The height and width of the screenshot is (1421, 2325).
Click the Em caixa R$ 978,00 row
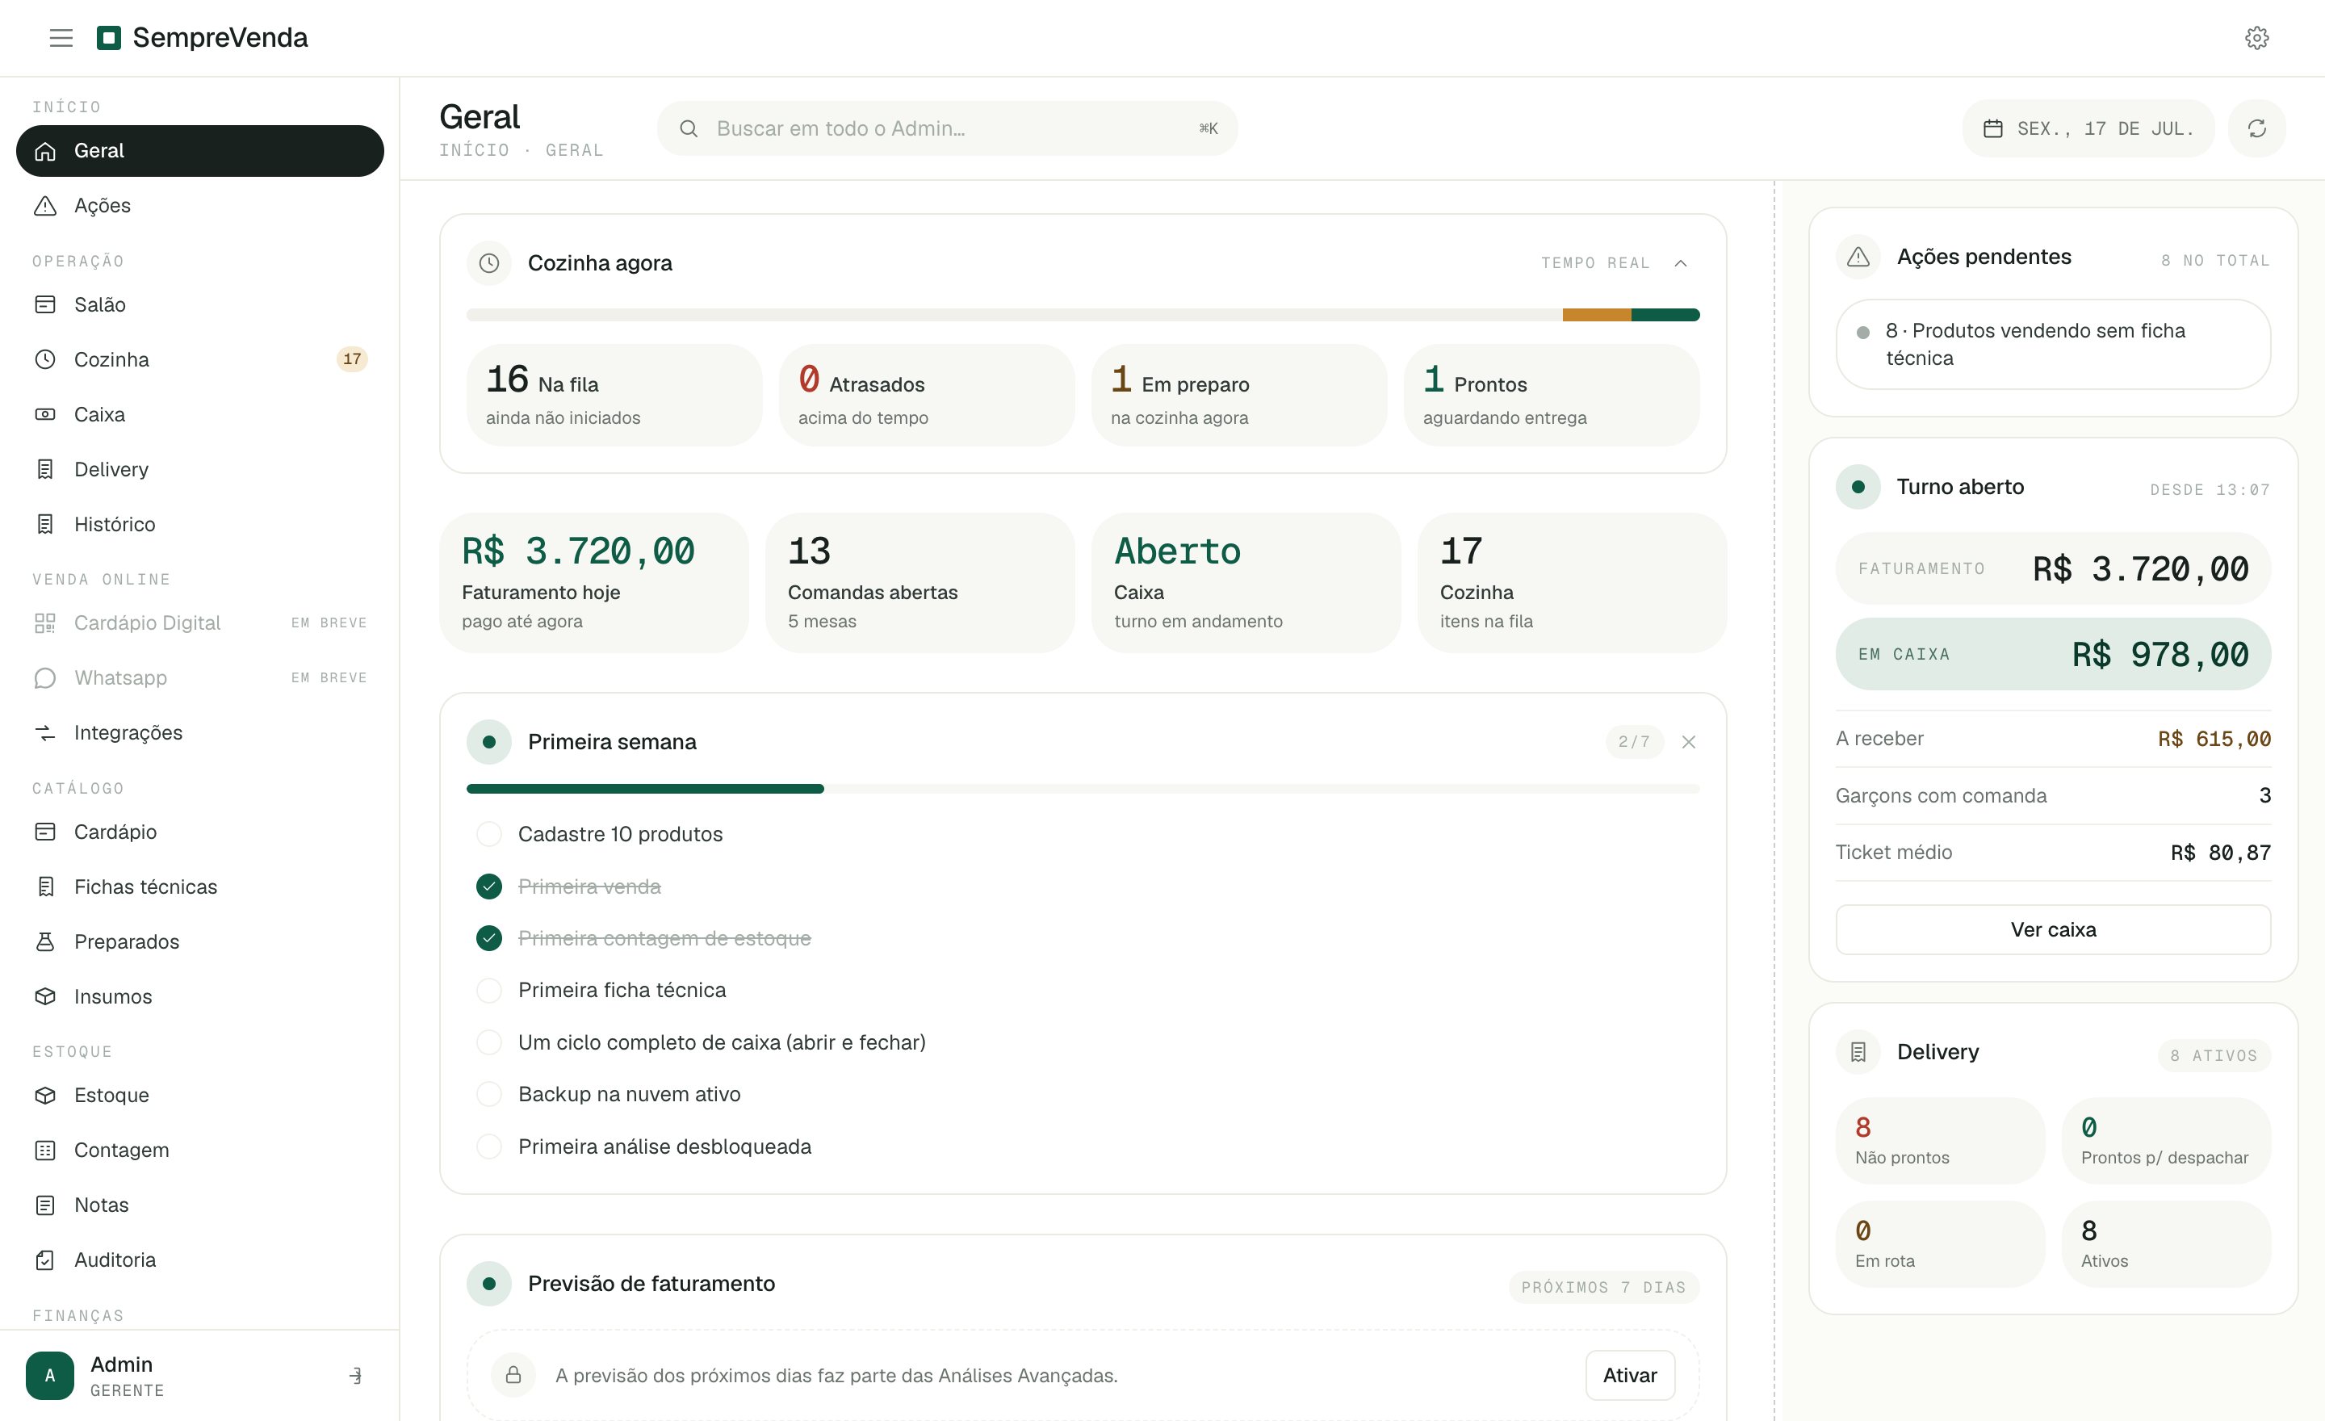tap(2052, 654)
